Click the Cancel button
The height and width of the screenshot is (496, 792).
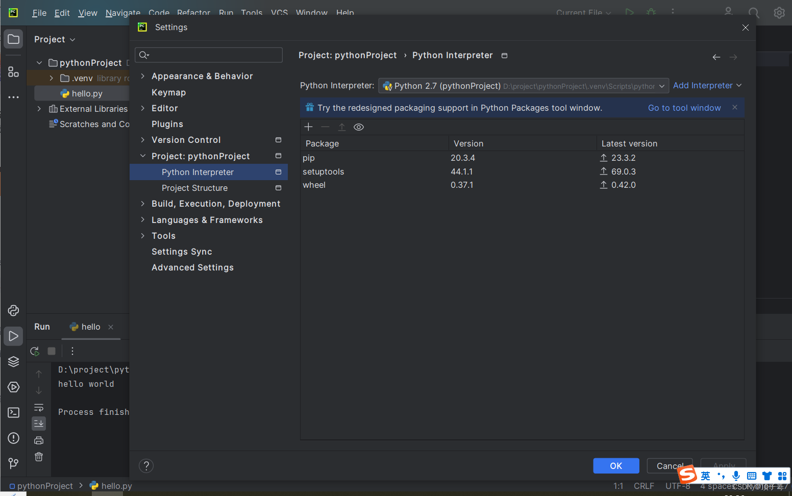tap(670, 466)
